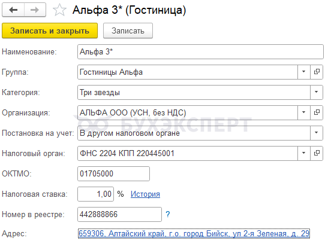The image size is (325, 250).
Task: Add to favorites with the star icon
Action: pos(59,10)
